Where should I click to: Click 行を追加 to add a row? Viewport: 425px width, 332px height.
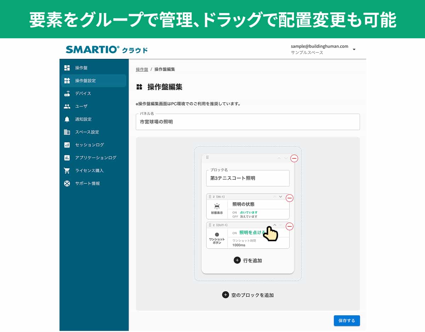point(248,260)
